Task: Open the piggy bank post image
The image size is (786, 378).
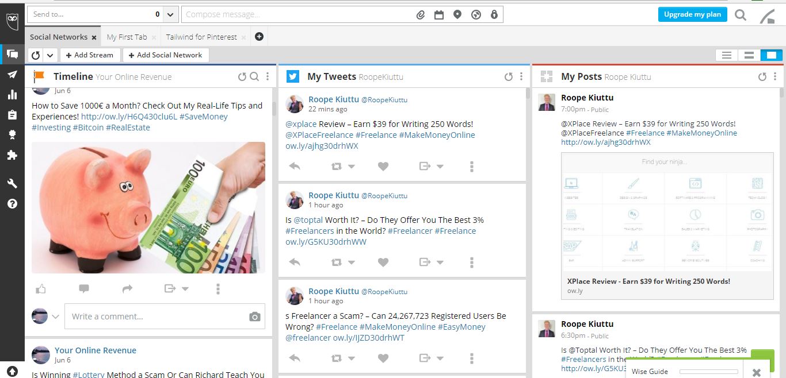Action: point(148,207)
